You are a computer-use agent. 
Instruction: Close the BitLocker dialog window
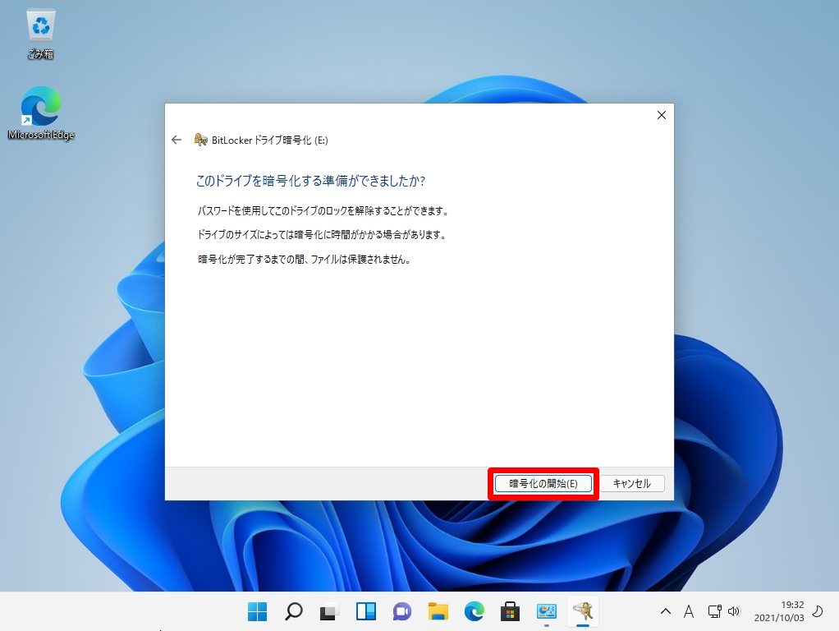(x=662, y=115)
